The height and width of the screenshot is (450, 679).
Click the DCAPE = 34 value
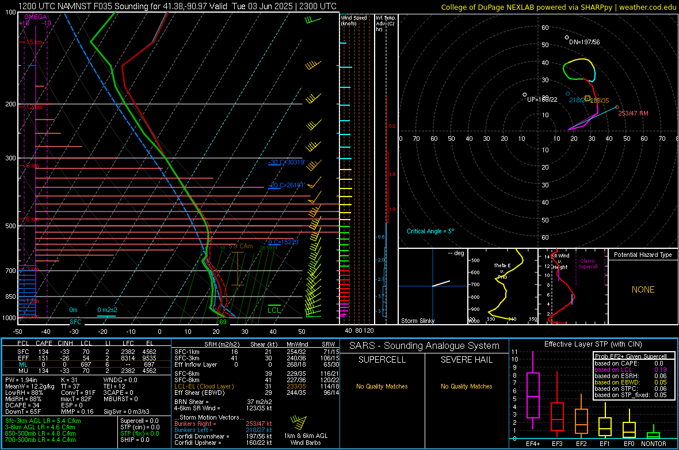click(x=22, y=405)
